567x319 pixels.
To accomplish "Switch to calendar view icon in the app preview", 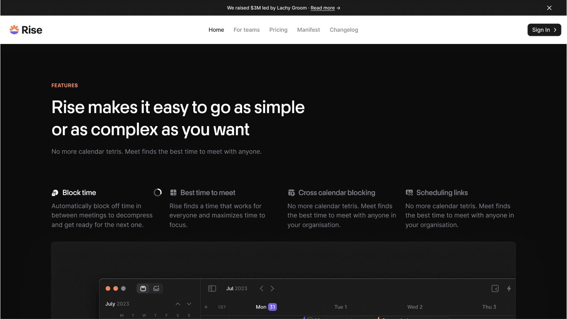I will tap(143, 288).
